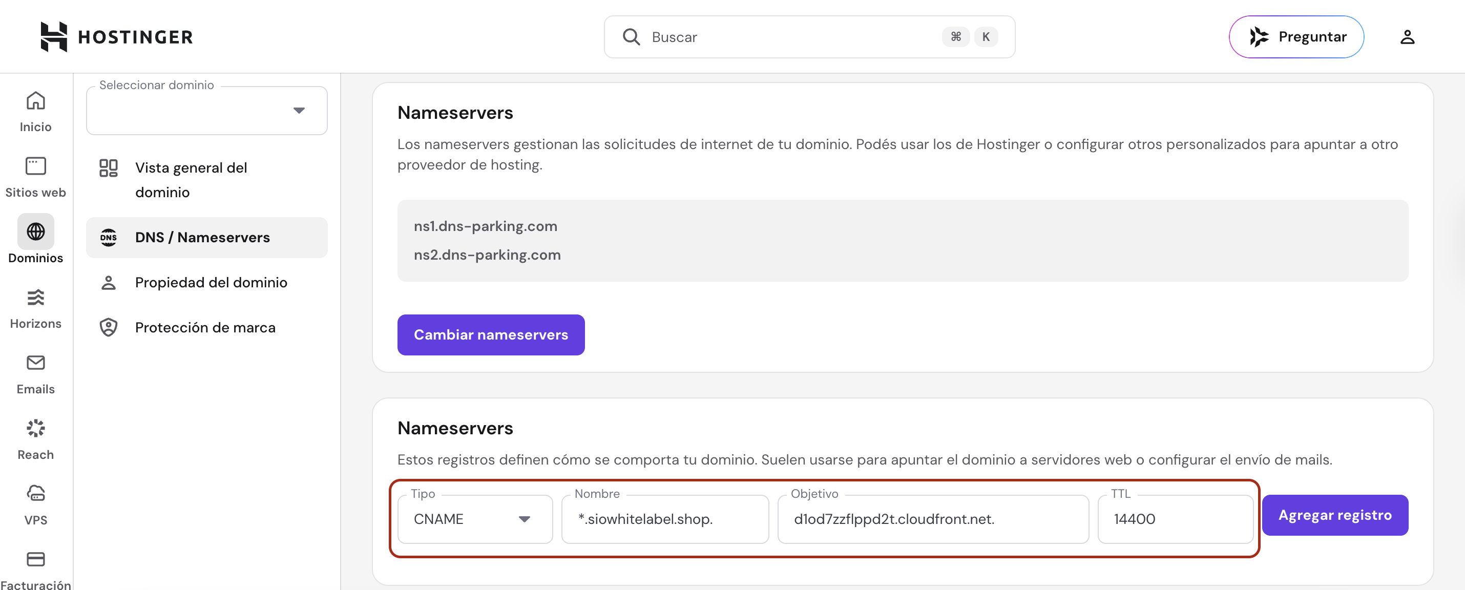
Task: Open the Tipo CNAME dropdown
Action: (x=474, y=519)
